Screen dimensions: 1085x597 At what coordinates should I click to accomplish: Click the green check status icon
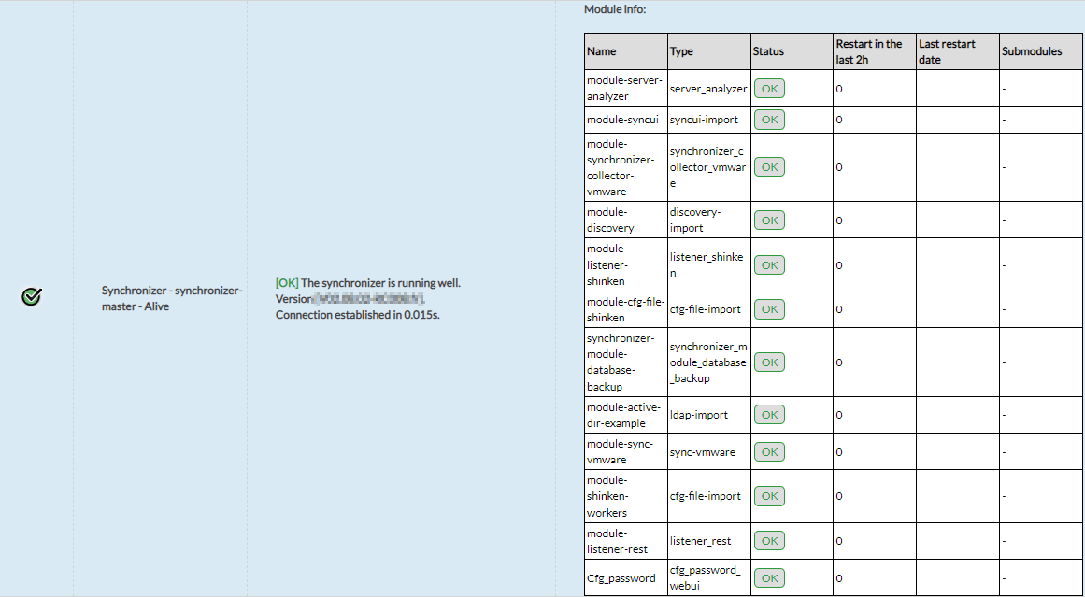pyautogui.click(x=31, y=297)
